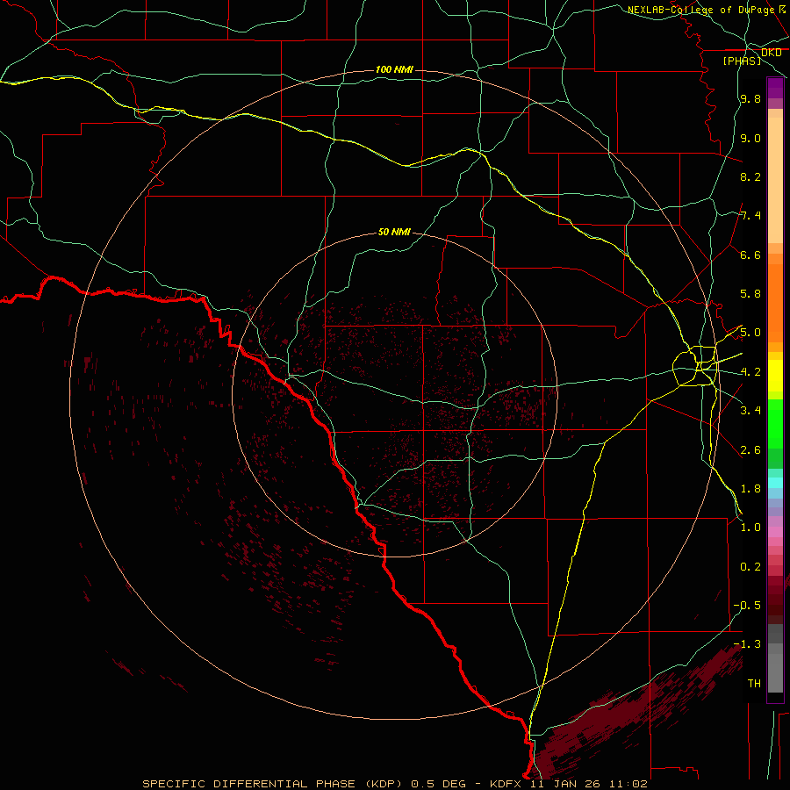Pick the pink color bar segment

pyautogui.click(x=775, y=532)
